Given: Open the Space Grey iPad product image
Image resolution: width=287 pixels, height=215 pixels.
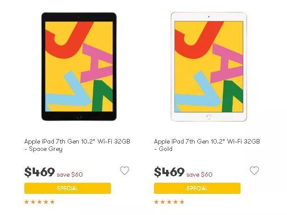Looking at the screenshot, I should point(79,67).
